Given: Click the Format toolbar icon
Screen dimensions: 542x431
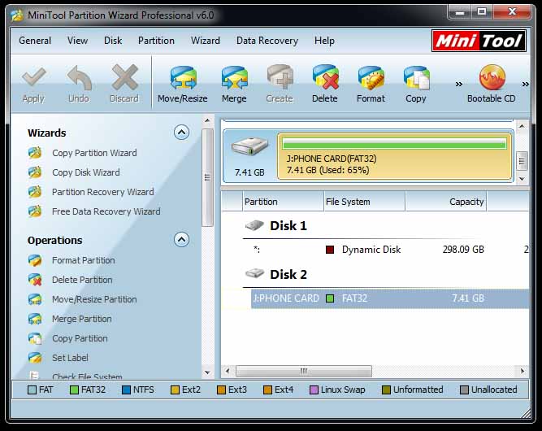Looking at the screenshot, I should click(x=371, y=77).
